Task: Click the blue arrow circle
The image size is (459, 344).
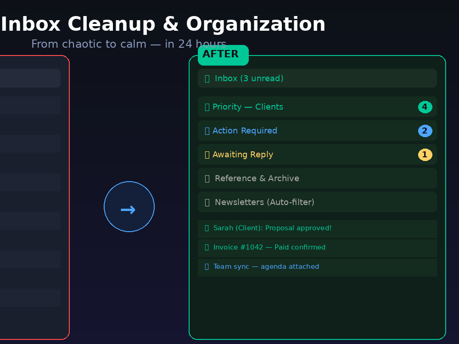Action: [129, 206]
